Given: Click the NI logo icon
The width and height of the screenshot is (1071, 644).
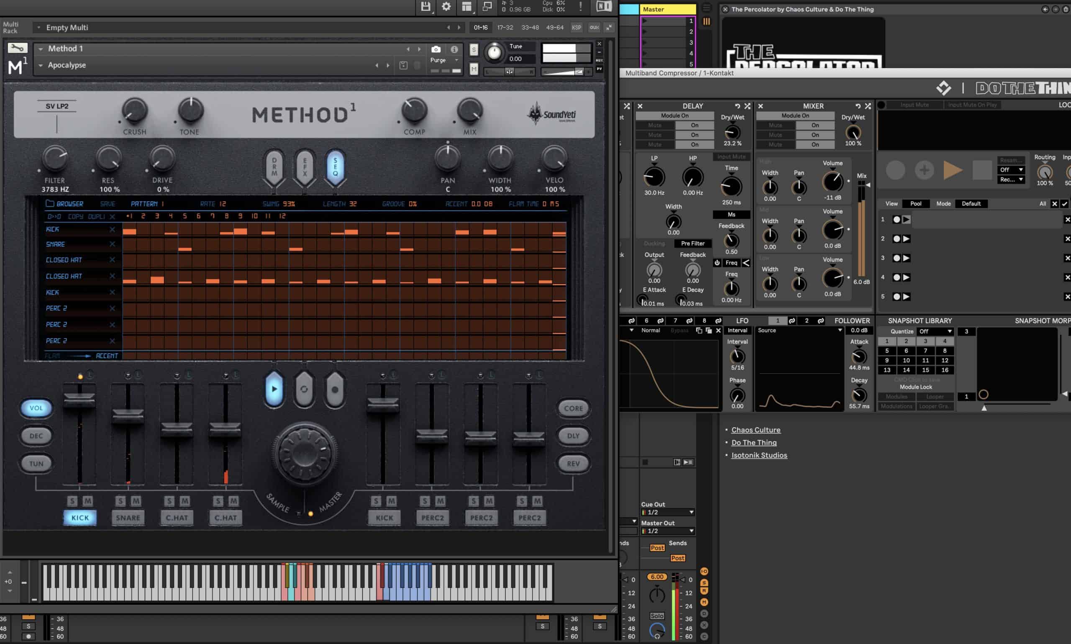Looking at the screenshot, I should pyautogui.click(x=604, y=6).
